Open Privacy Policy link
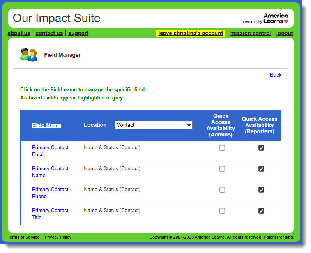Image resolution: width=311 pixels, height=253 pixels. (x=58, y=237)
